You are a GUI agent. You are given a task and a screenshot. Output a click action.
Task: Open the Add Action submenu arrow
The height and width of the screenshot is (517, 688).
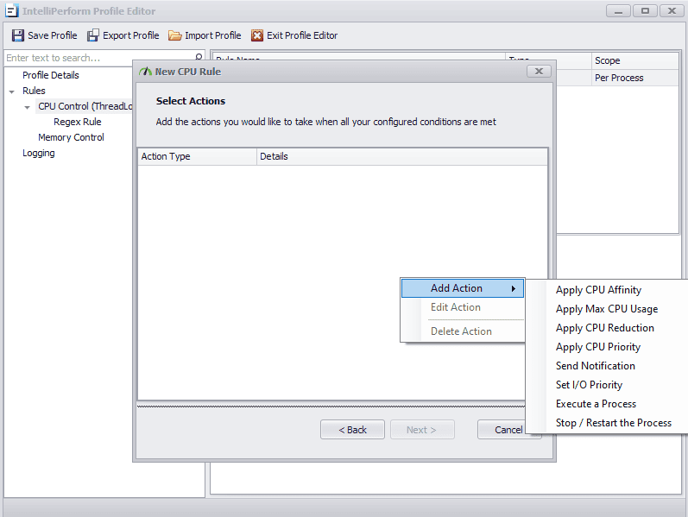click(513, 288)
